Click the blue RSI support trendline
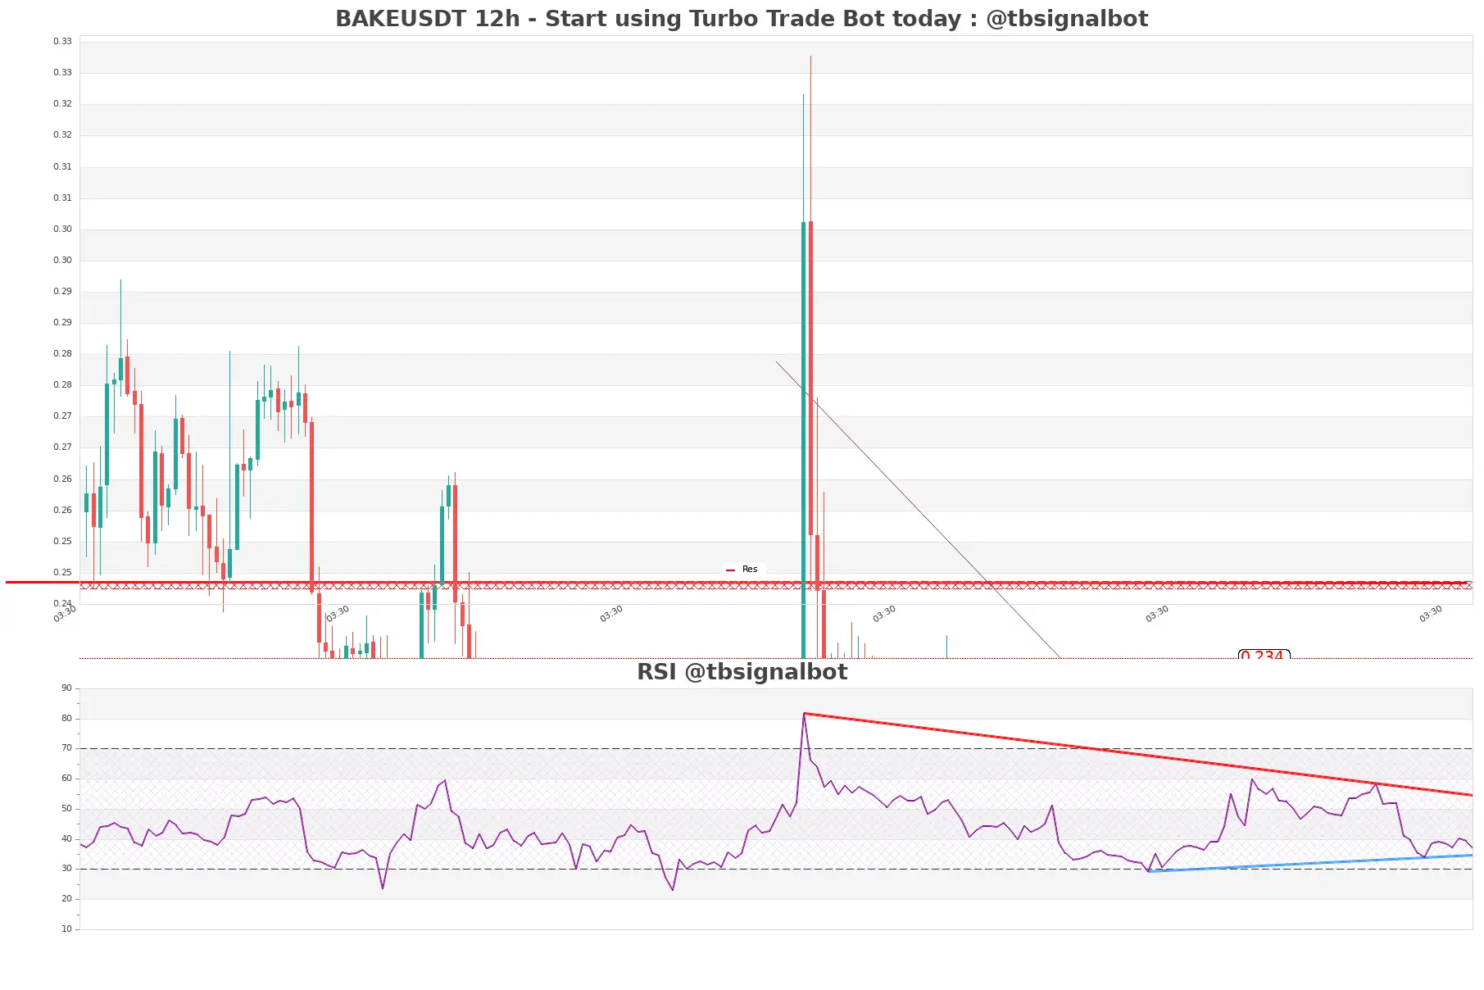 tap(1311, 864)
